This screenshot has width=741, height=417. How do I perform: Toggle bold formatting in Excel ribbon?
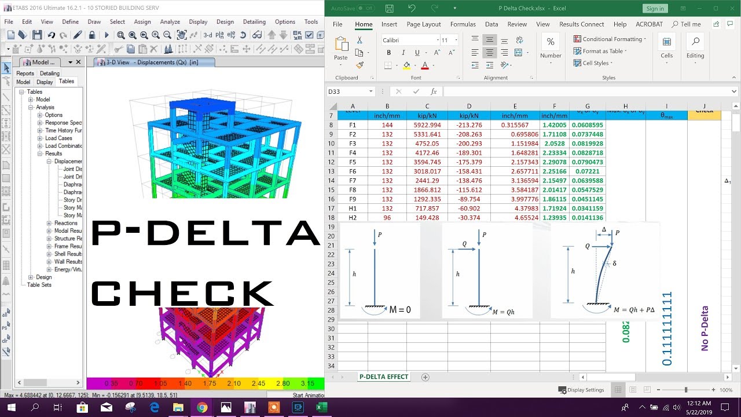[388, 52]
